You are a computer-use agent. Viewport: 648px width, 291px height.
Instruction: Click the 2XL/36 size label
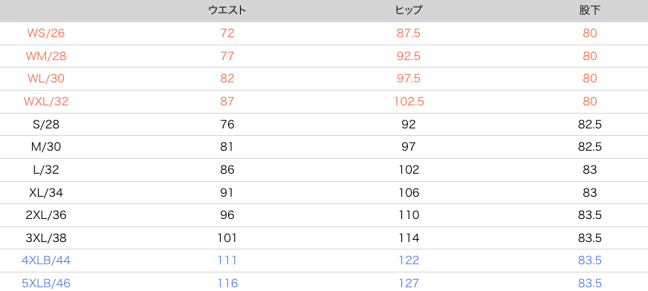[x=46, y=215]
